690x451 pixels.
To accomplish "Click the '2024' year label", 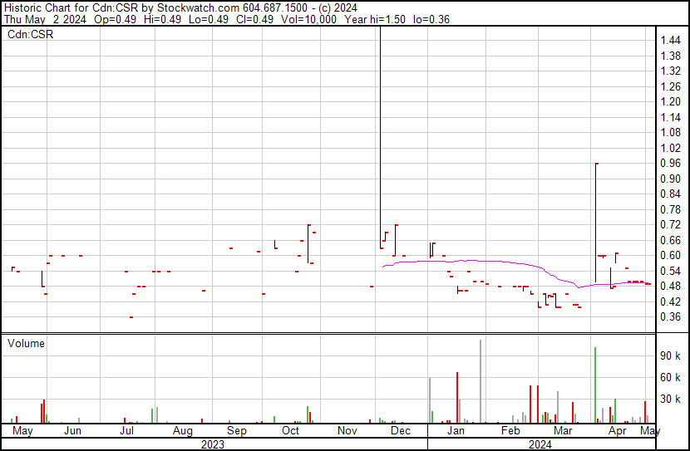I will point(540,444).
